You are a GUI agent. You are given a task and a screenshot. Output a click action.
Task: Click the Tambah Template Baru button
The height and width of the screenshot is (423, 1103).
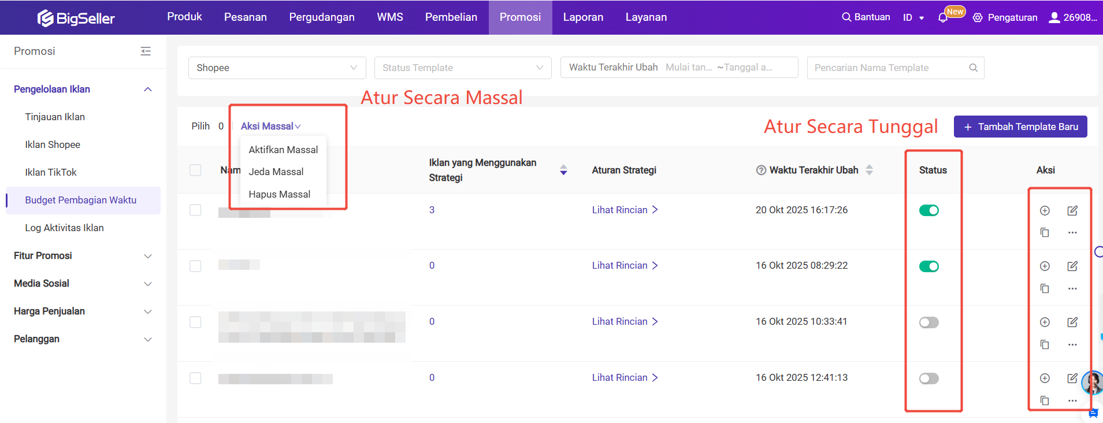(x=1020, y=127)
